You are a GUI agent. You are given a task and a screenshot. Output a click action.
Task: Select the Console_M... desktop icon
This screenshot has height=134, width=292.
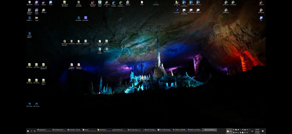(x=156, y=3)
